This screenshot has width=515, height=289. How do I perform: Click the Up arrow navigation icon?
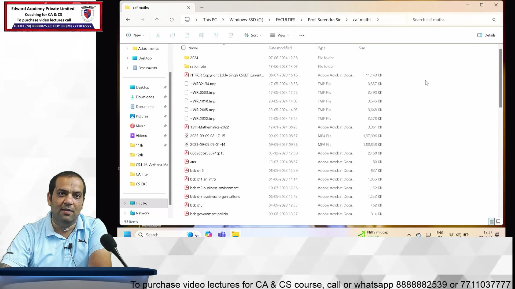157,20
